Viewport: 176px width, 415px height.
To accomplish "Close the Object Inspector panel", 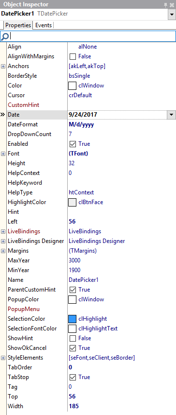I will pos(172,4).
